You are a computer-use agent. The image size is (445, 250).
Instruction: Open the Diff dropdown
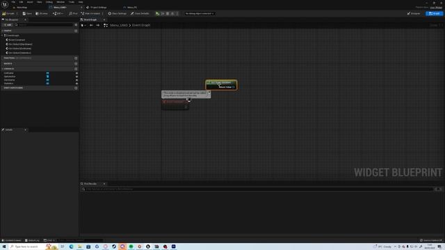[58, 13]
